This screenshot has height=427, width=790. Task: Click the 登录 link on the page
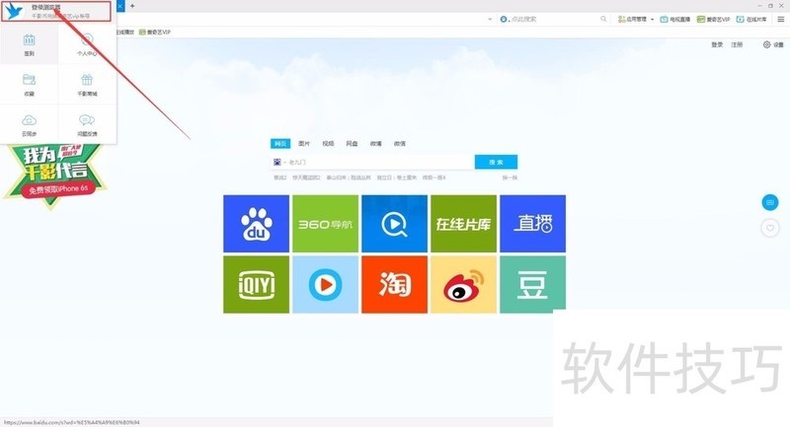[717, 44]
